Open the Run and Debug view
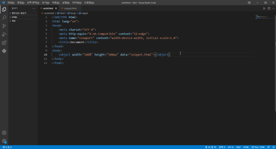This screenshot has height=149, width=276. 4,34
